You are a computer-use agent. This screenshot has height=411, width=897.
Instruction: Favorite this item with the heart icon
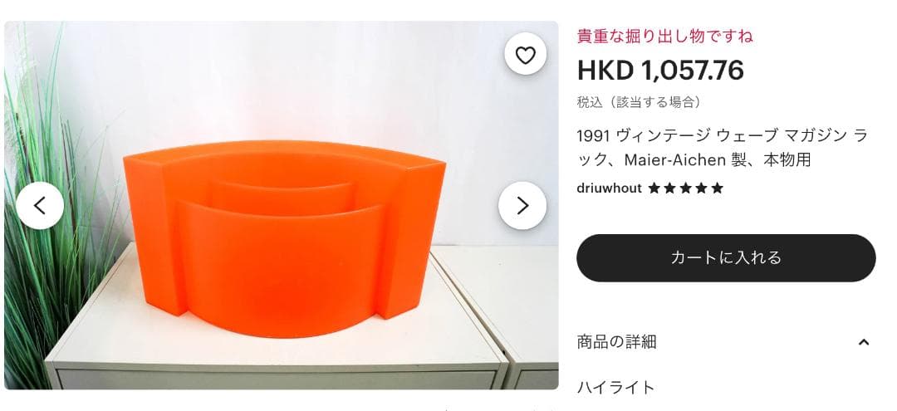[525, 56]
